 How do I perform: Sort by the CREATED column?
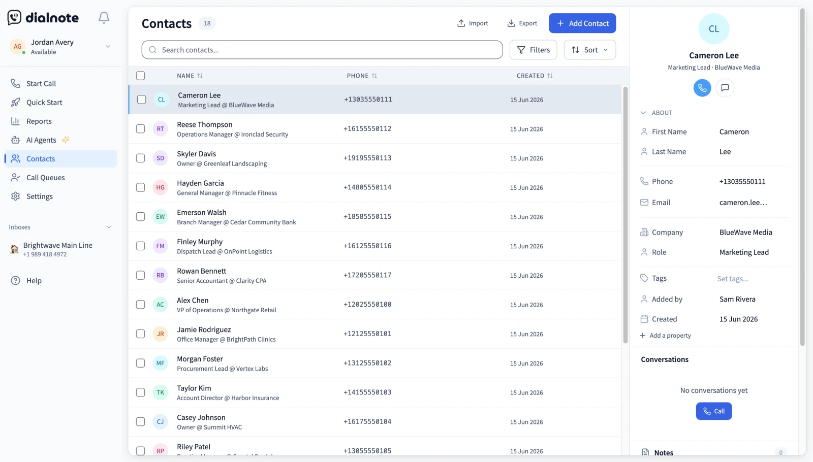point(535,76)
